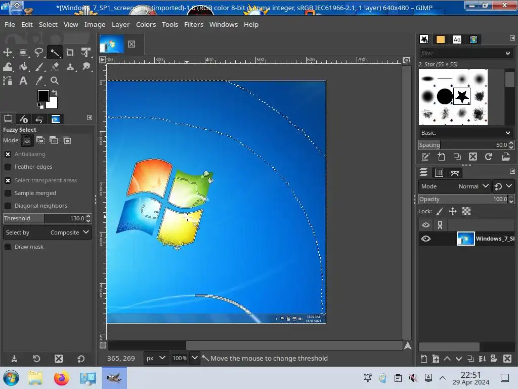Image resolution: width=518 pixels, height=389 pixels.
Task: Open the Layer menu
Action: [120, 24]
